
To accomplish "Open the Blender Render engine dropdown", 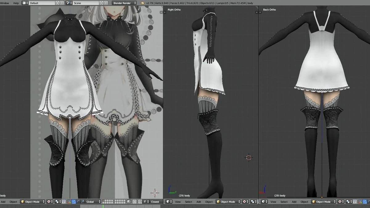I will [x=124, y=3].
